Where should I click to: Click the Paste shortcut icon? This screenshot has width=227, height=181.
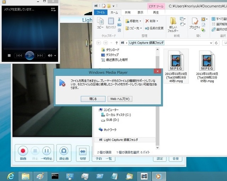tap(119, 30)
